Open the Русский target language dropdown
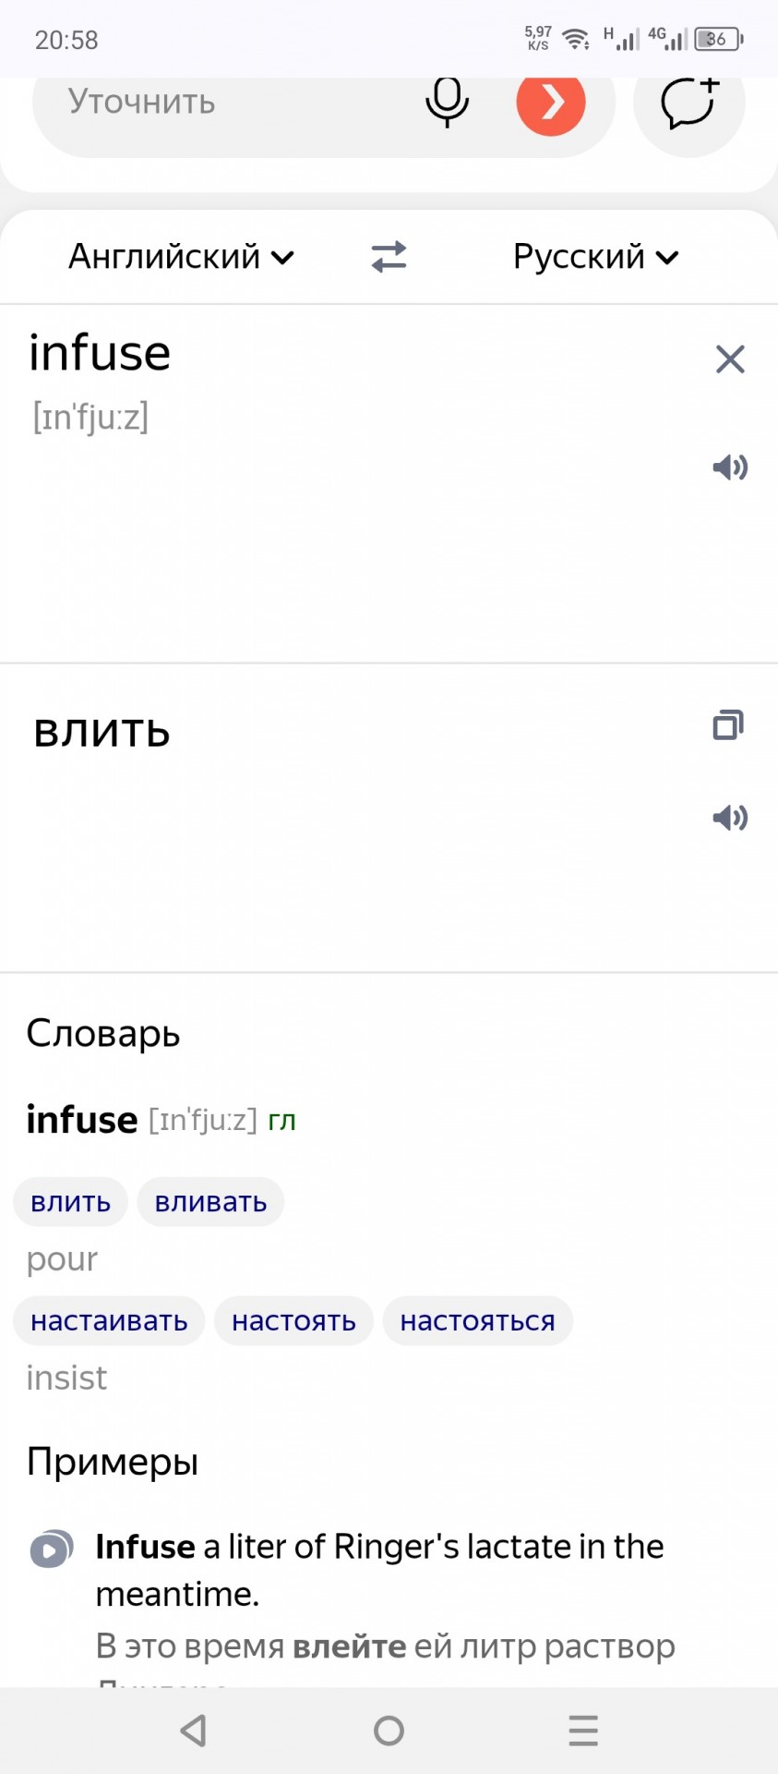778x1774 pixels. click(596, 257)
